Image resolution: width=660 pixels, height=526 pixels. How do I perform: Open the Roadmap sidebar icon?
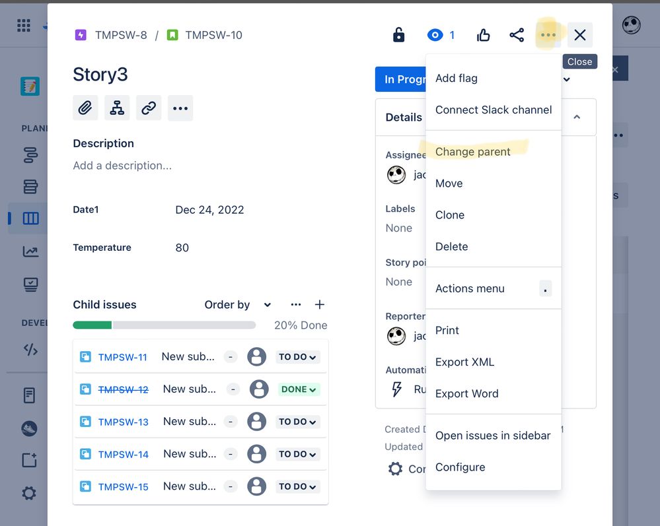(x=30, y=154)
